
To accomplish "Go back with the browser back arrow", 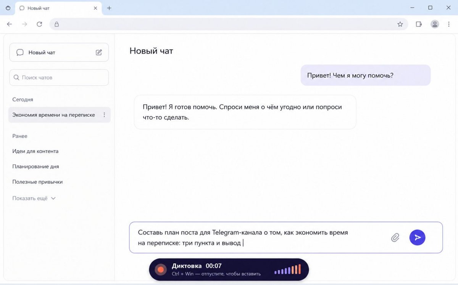I will click(10, 24).
